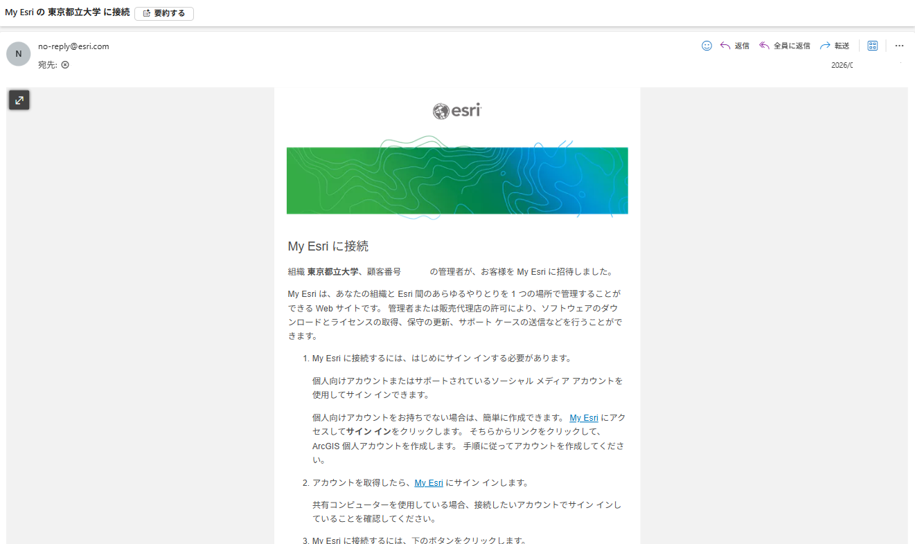915x544 pixels.
Task: Click the email date timestamp
Action: pos(841,65)
